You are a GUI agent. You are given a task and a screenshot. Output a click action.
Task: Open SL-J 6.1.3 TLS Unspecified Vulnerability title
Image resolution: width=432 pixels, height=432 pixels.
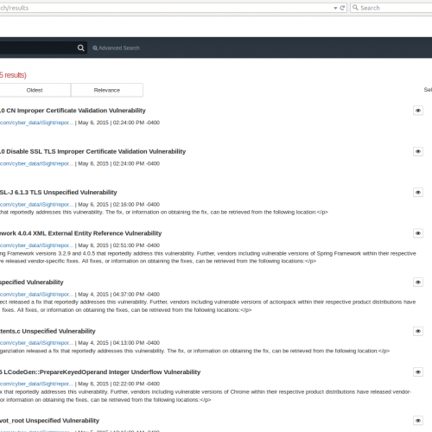pyautogui.click(x=59, y=193)
